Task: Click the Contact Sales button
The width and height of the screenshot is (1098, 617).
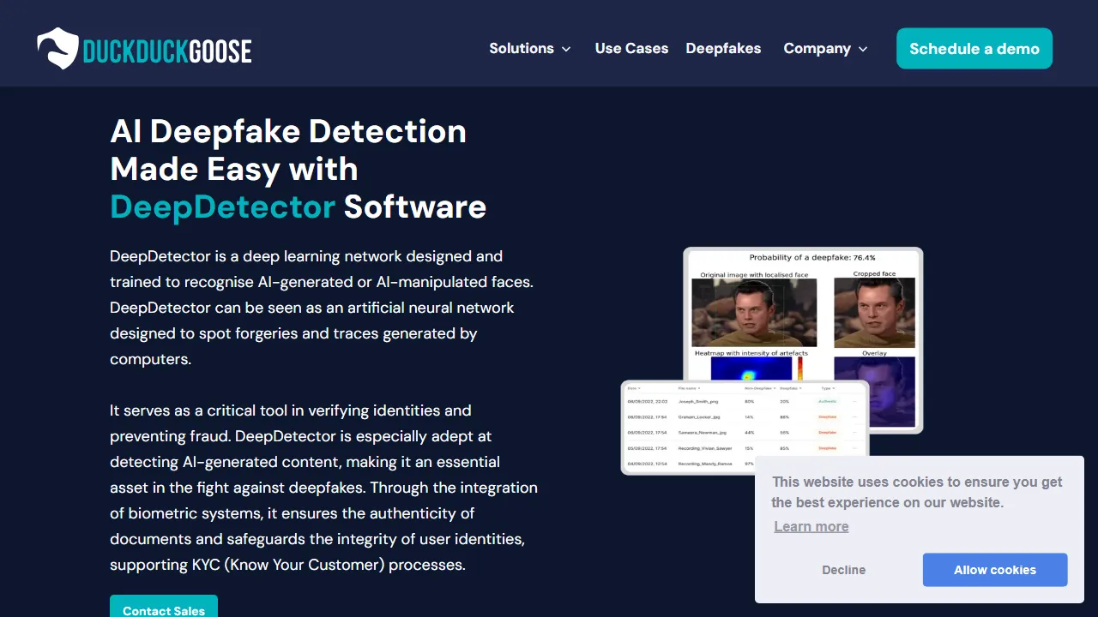Action: (164, 608)
